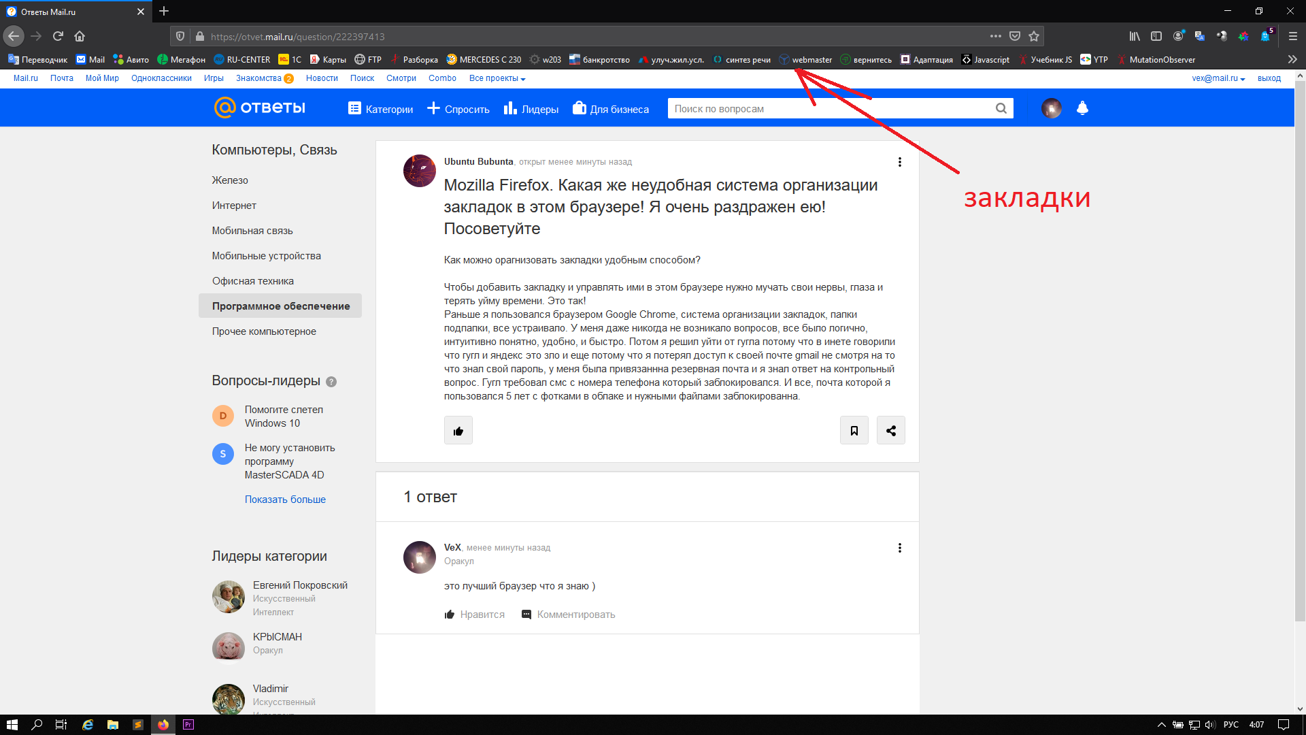Click the Ответы logo
This screenshot has width=1306, height=735.
(x=260, y=108)
